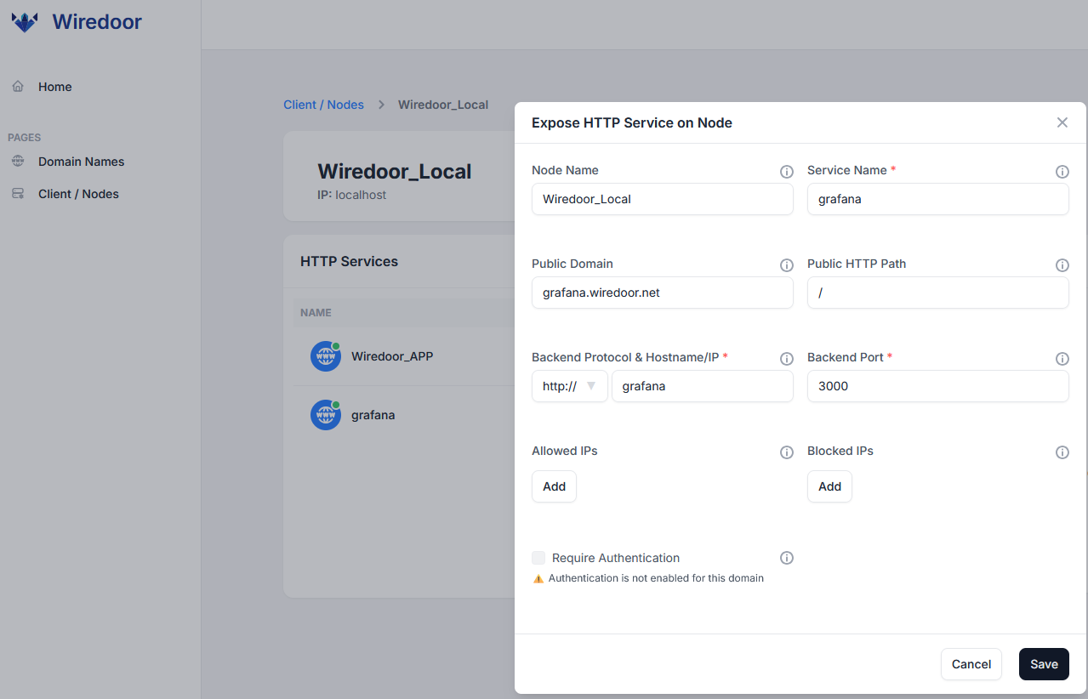Click the Public HTTP Path input field
The width and height of the screenshot is (1088, 699).
click(938, 293)
